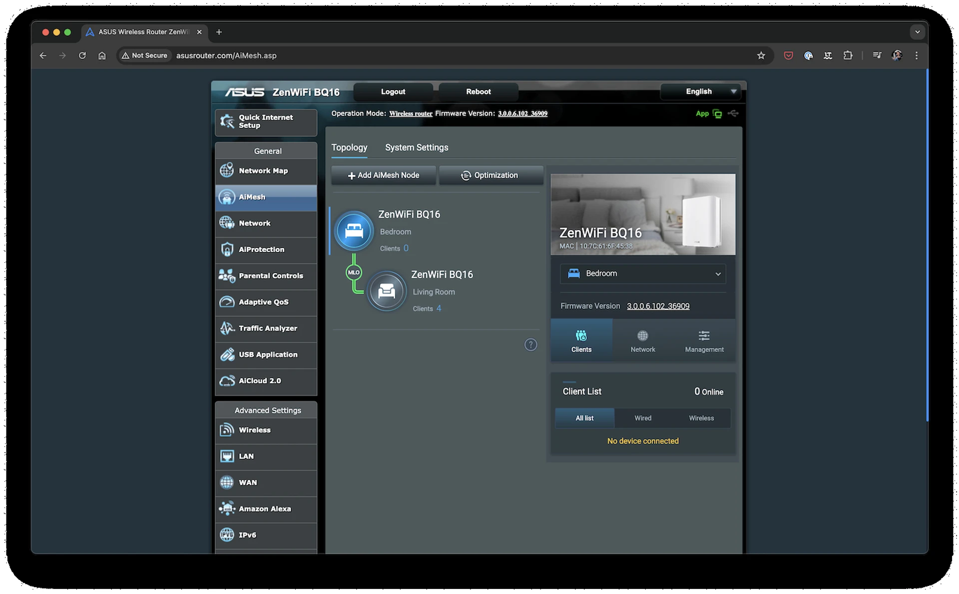Go to browser home page
Image resolution: width=959 pixels, height=594 pixels.
(102, 55)
